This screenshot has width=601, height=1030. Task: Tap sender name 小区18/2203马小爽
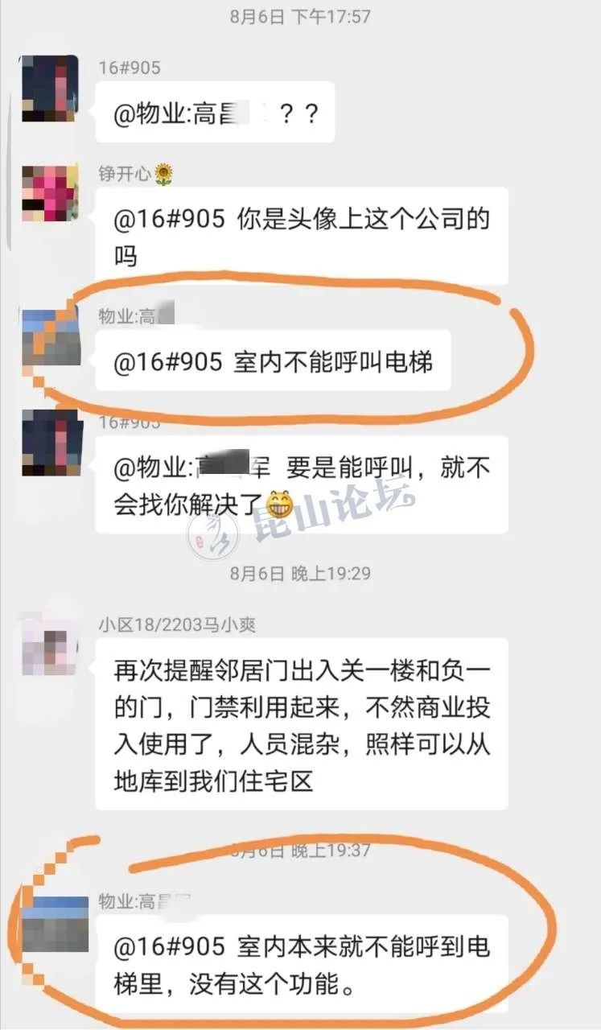pyautogui.click(x=177, y=624)
